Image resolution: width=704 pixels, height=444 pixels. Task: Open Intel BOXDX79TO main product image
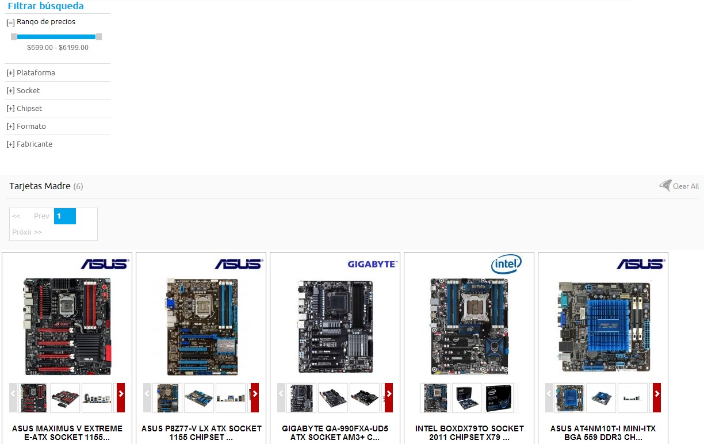click(x=469, y=327)
